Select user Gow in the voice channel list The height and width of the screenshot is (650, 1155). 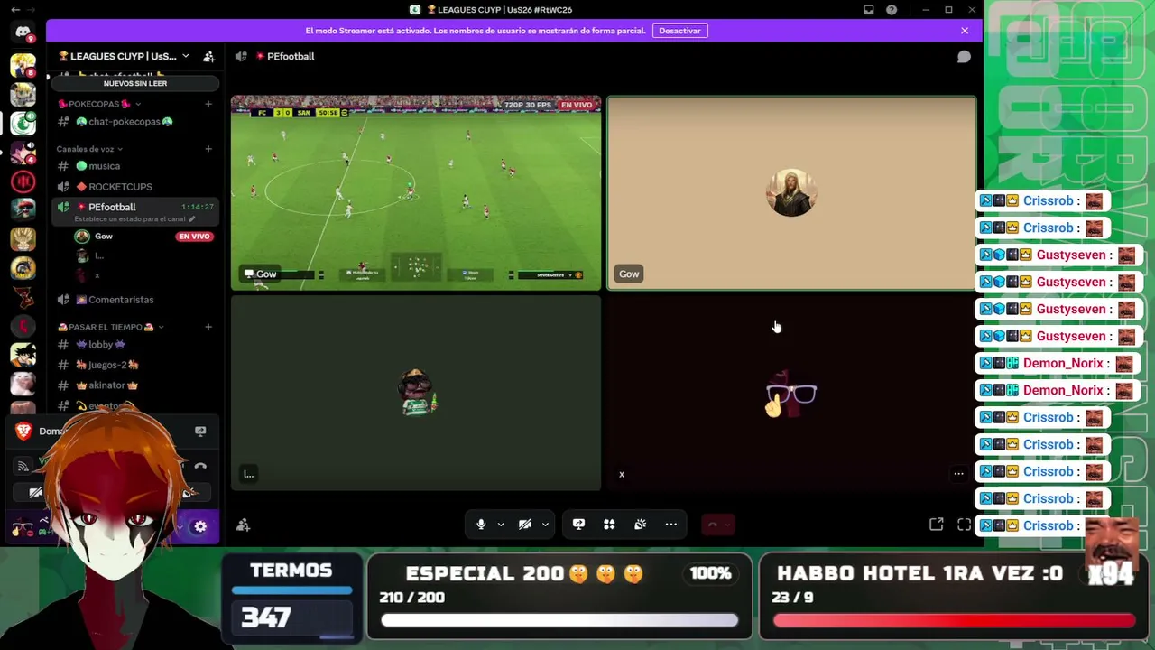point(104,237)
